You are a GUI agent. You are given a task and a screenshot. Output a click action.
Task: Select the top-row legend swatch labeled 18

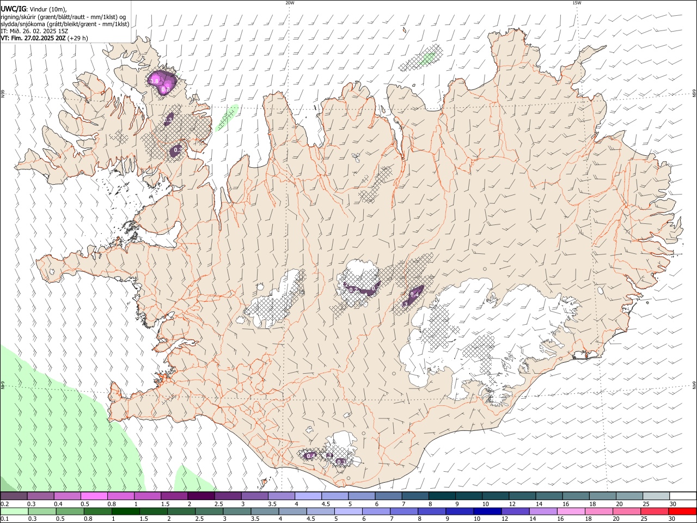coord(602,496)
